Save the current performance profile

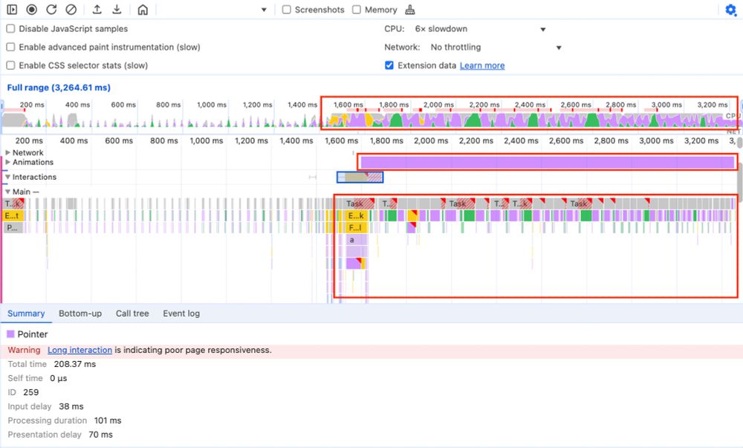(x=117, y=10)
